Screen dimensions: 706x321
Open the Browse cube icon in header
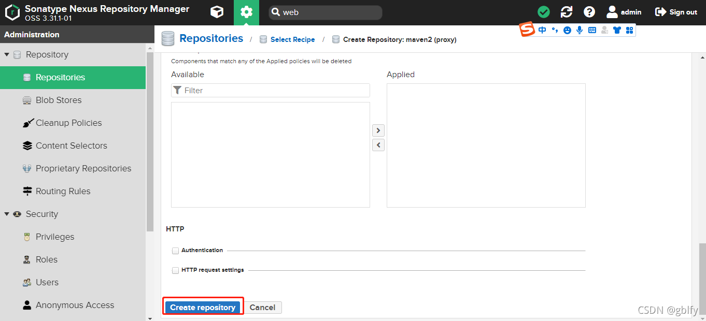217,12
